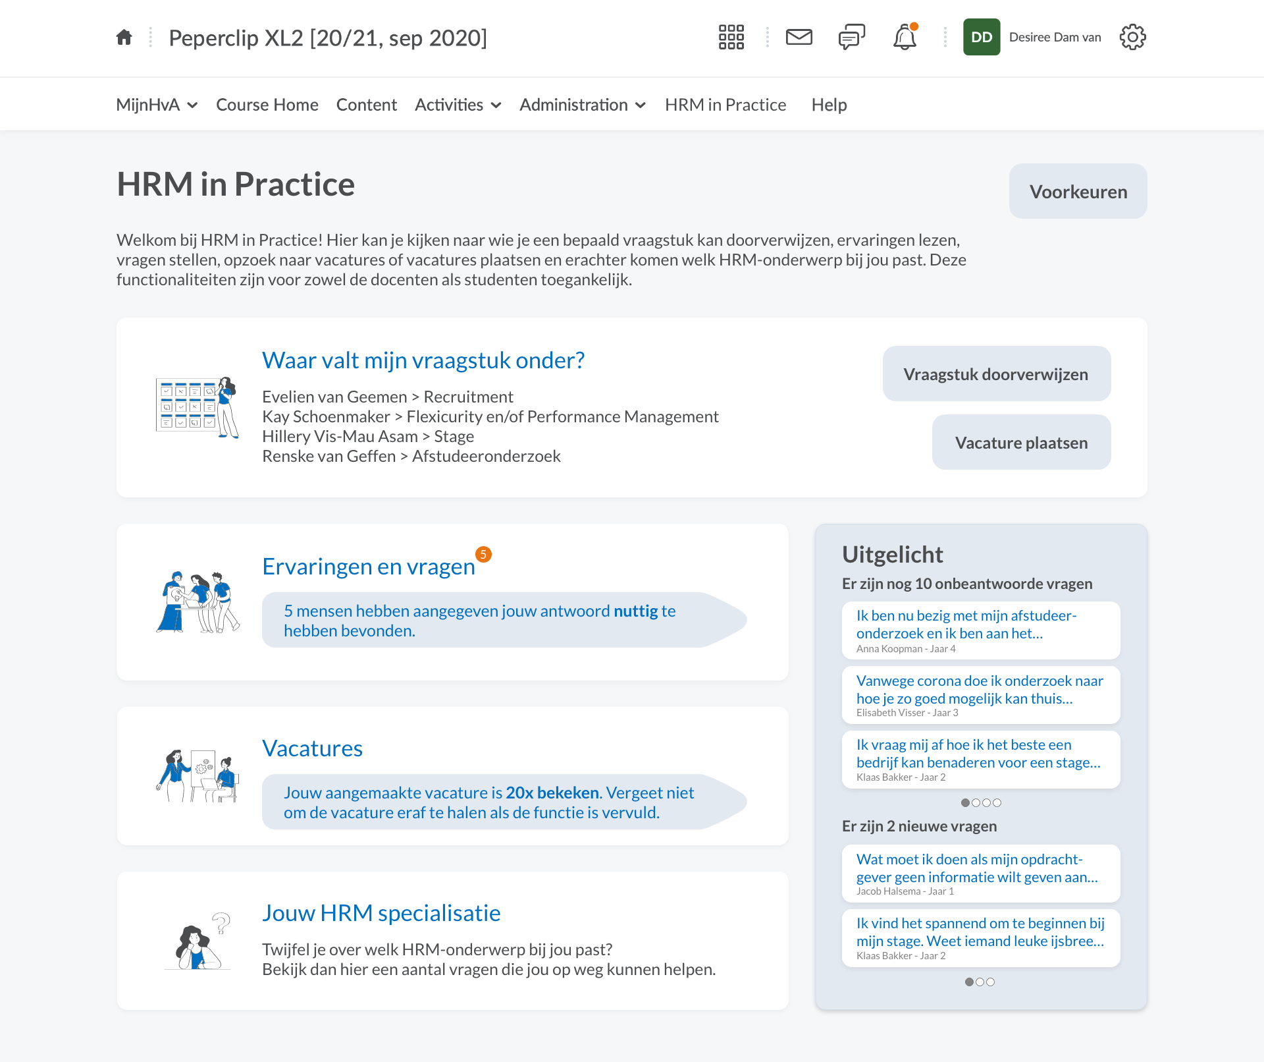
Task: Select second dot in new questions carousel
Action: (x=980, y=982)
